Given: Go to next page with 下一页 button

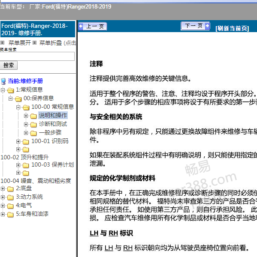Looking at the screenshot, I should pos(195,26).
